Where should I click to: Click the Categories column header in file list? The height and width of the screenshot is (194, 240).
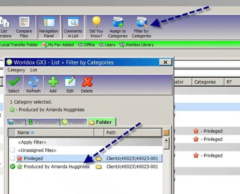pos(208,82)
